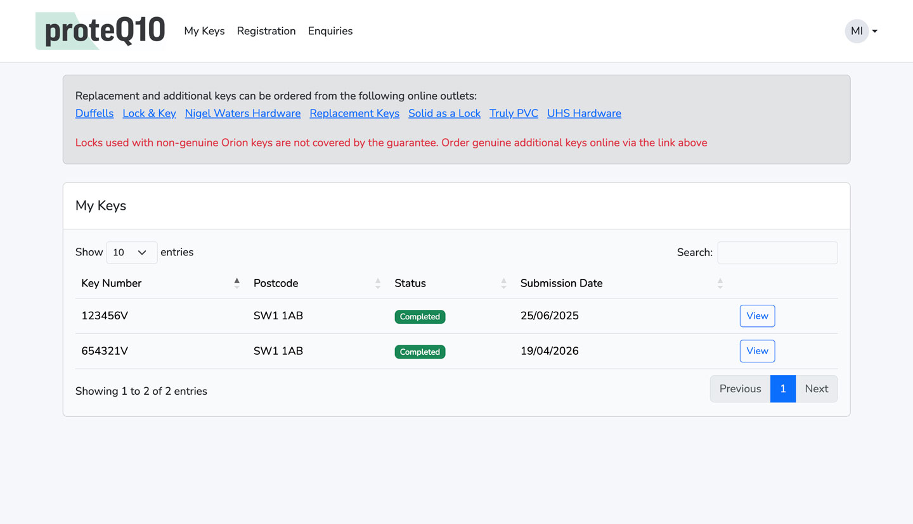This screenshot has width=913, height=524.
Task: Click the red non-genuine Orion keys warning
Action: (x=391, y=143)
